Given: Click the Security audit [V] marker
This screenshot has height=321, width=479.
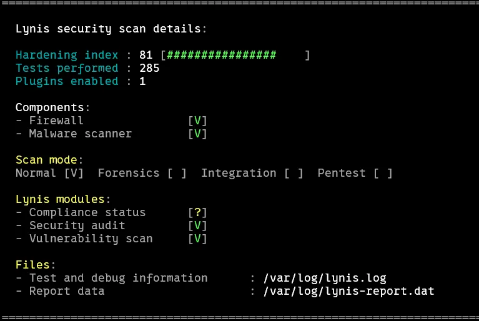Looking at the screenshot, I should [x=197, y=225].
